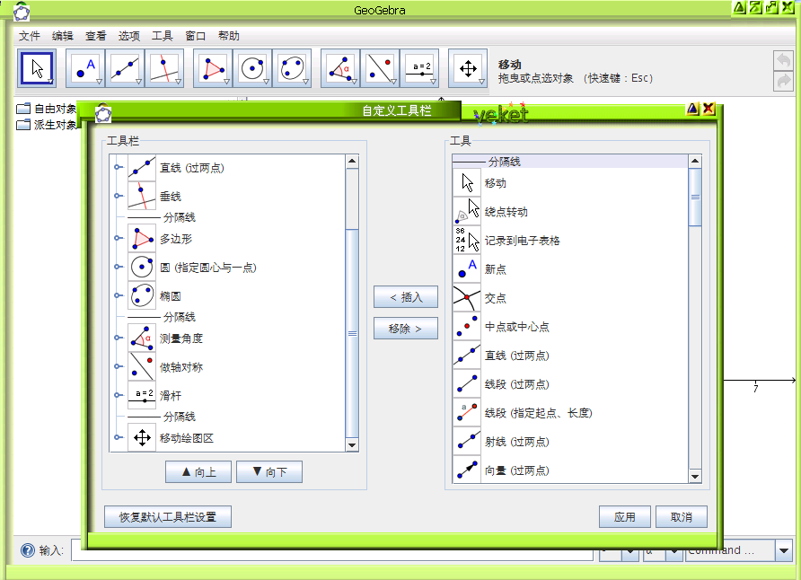Select the Angle measurement toolbar tool

[x=340, y=68]
